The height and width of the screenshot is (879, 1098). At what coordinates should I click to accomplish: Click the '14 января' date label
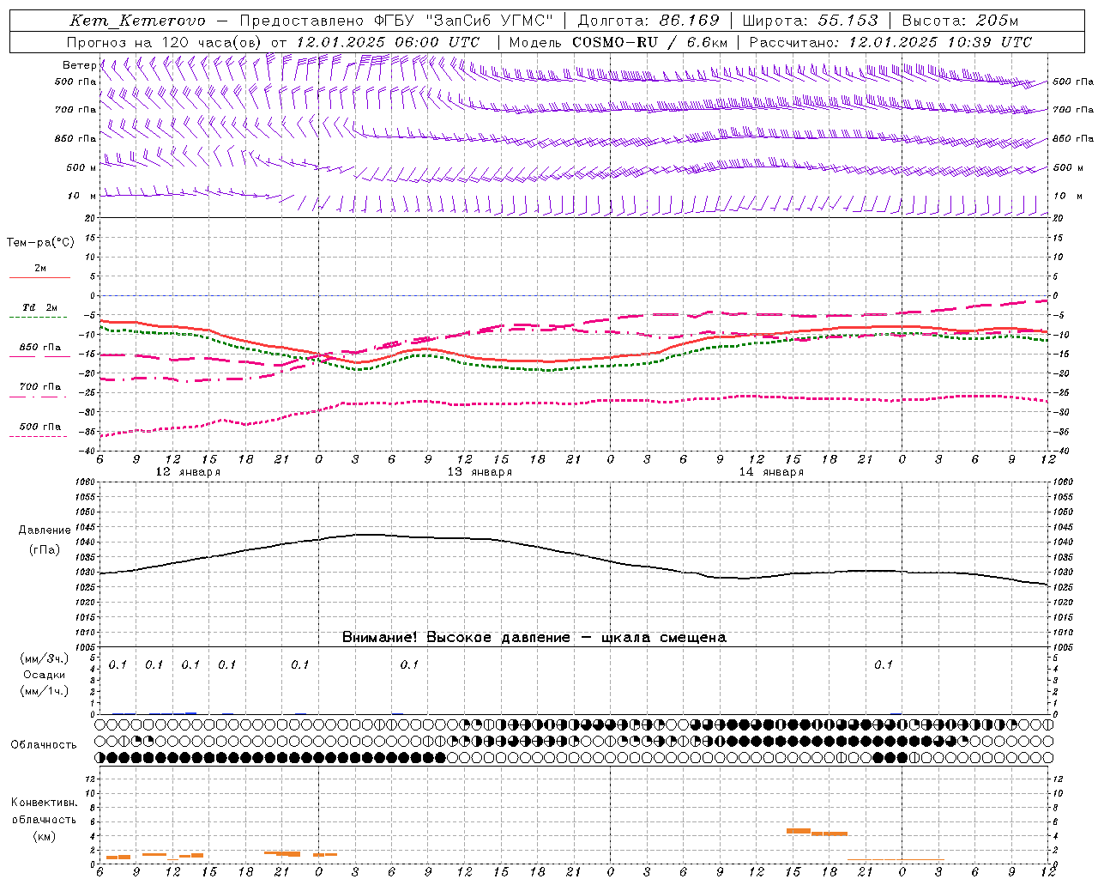pyautogui.click(x=771, y=472)
